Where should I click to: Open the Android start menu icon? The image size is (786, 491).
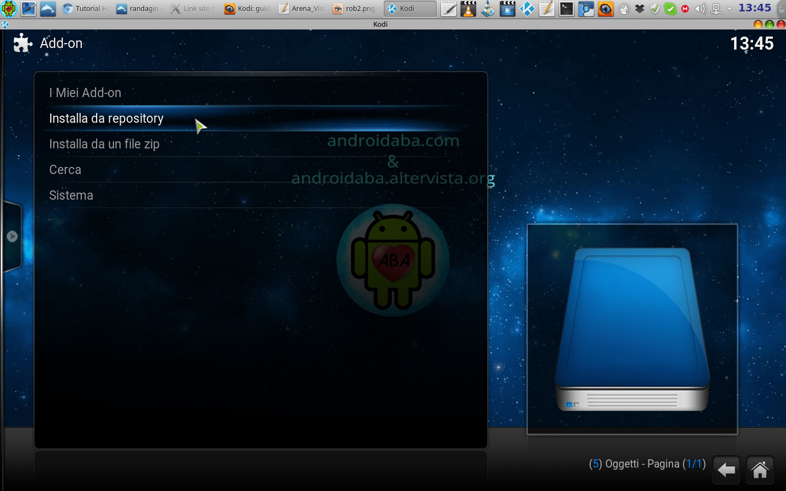point(9,8)
